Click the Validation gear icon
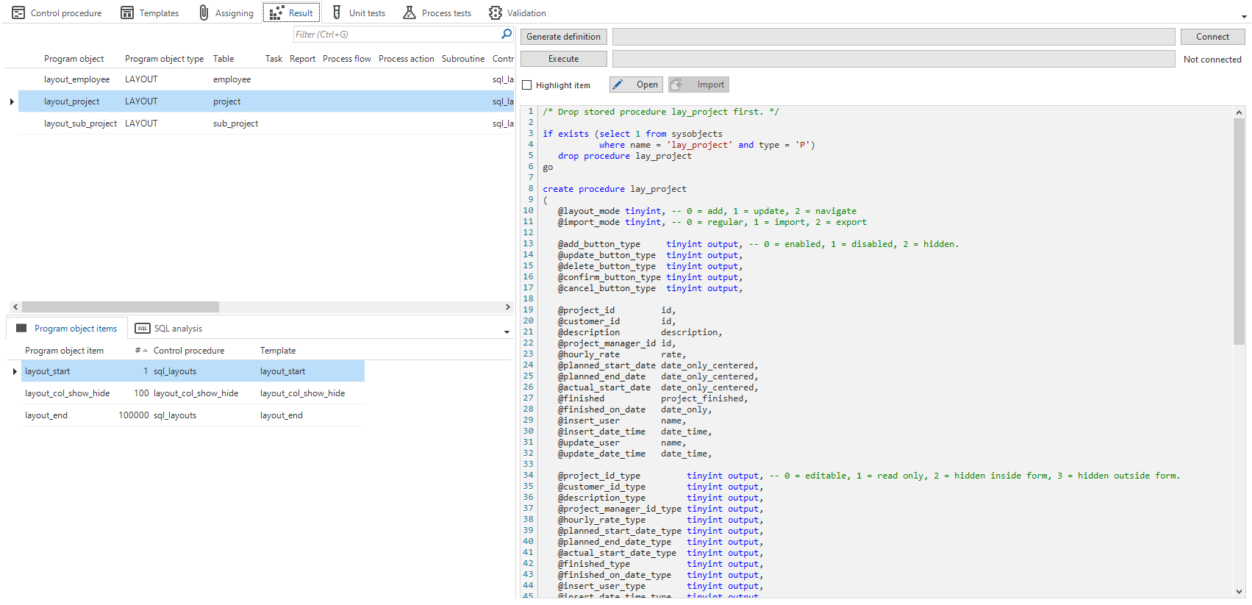Screen dimensions: 1252x605 [x=496, y=13]
